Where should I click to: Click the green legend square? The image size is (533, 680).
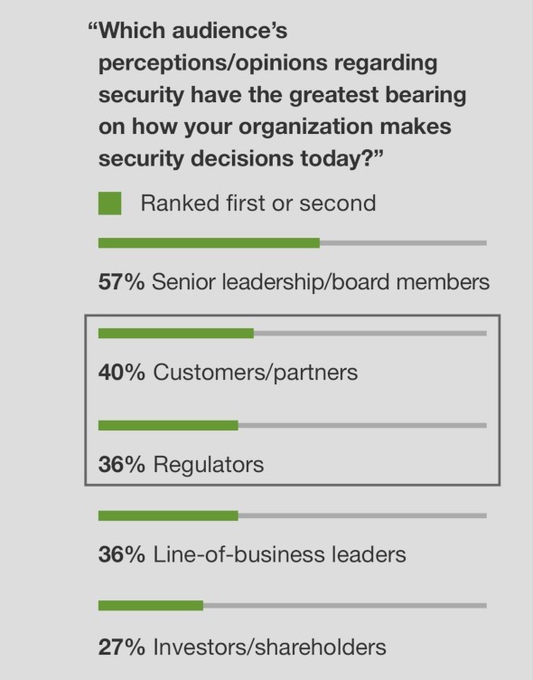109,203
